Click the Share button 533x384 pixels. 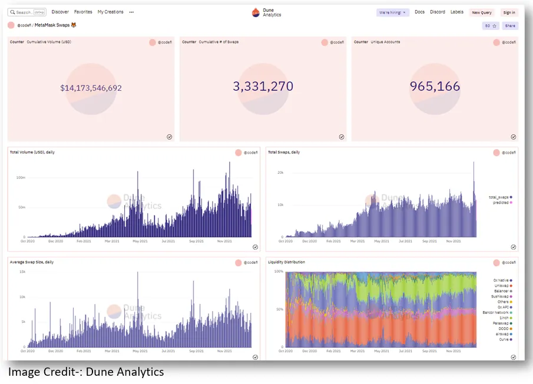click(510, 26)
